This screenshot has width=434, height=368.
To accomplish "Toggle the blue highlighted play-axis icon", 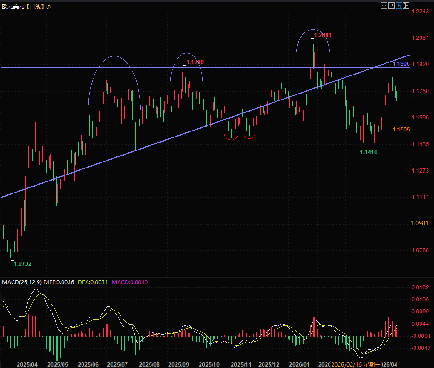I will pos(399,6).
